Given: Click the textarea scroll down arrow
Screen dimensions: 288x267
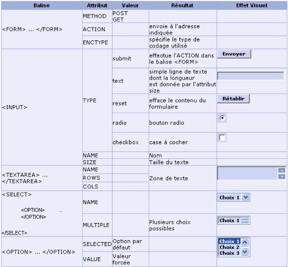Looking at the screenshot, I should (x=282, y=177).
